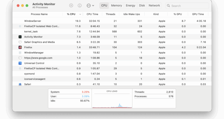Screen dimensions: 224x119
Task: Click the System 3.25% value
Action: click(86, 92)
